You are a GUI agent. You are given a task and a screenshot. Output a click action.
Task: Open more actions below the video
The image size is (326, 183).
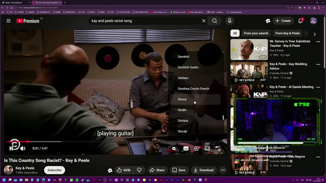(223, 170)
